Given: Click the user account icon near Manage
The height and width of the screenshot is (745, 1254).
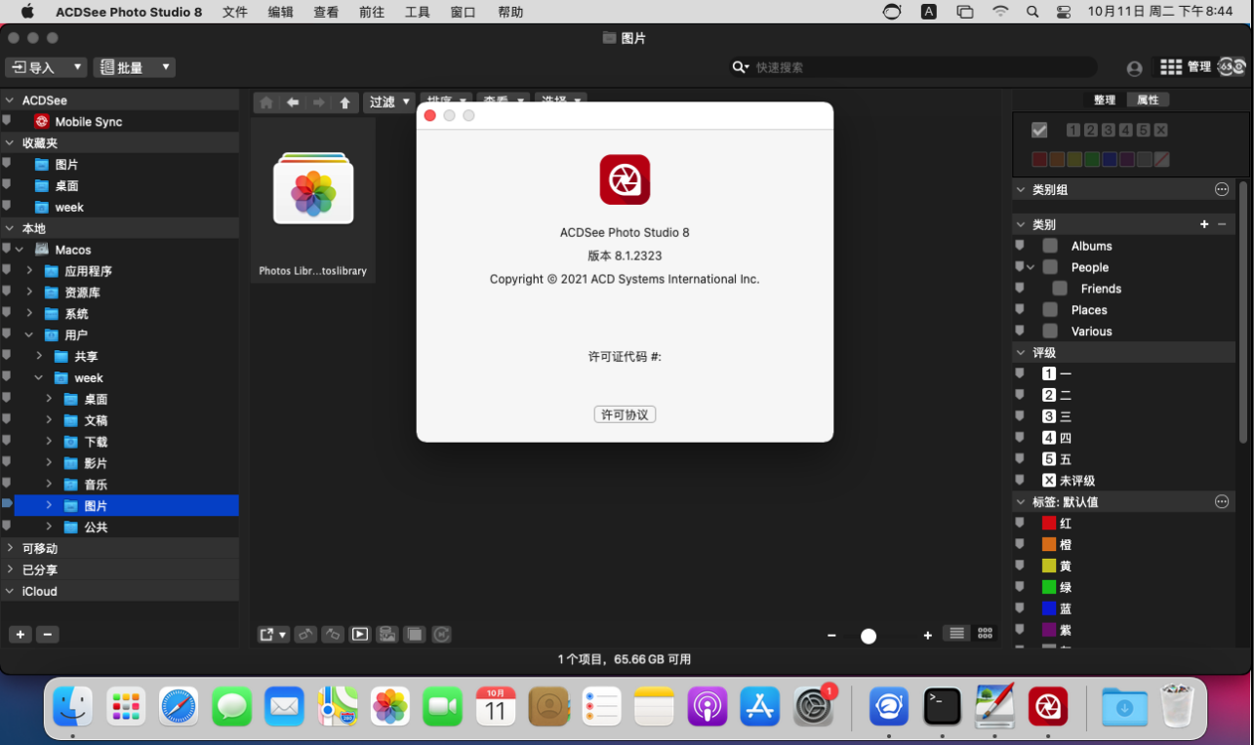Looking at the screenshot, I should click(x=1134, y=68).
